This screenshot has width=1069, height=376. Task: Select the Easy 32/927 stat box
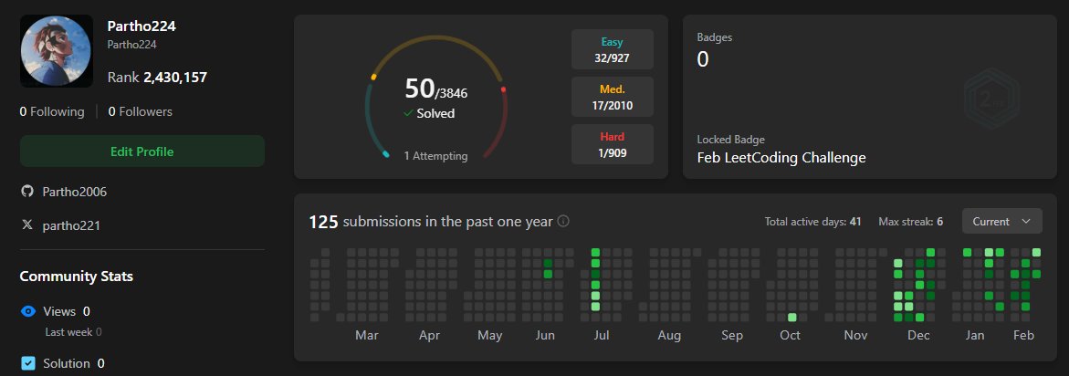(613, 49)
